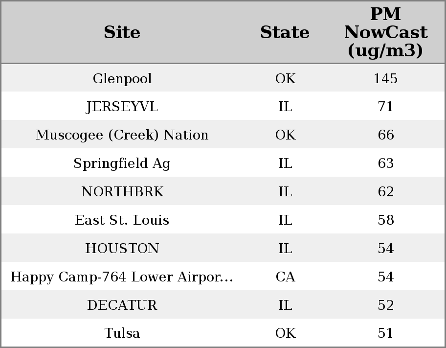Image resolution: width=446 pixels, height=348 pixels.
Task: Select the truncated Happy Camp-764 Lower Airport site
Action: point(122,277)
